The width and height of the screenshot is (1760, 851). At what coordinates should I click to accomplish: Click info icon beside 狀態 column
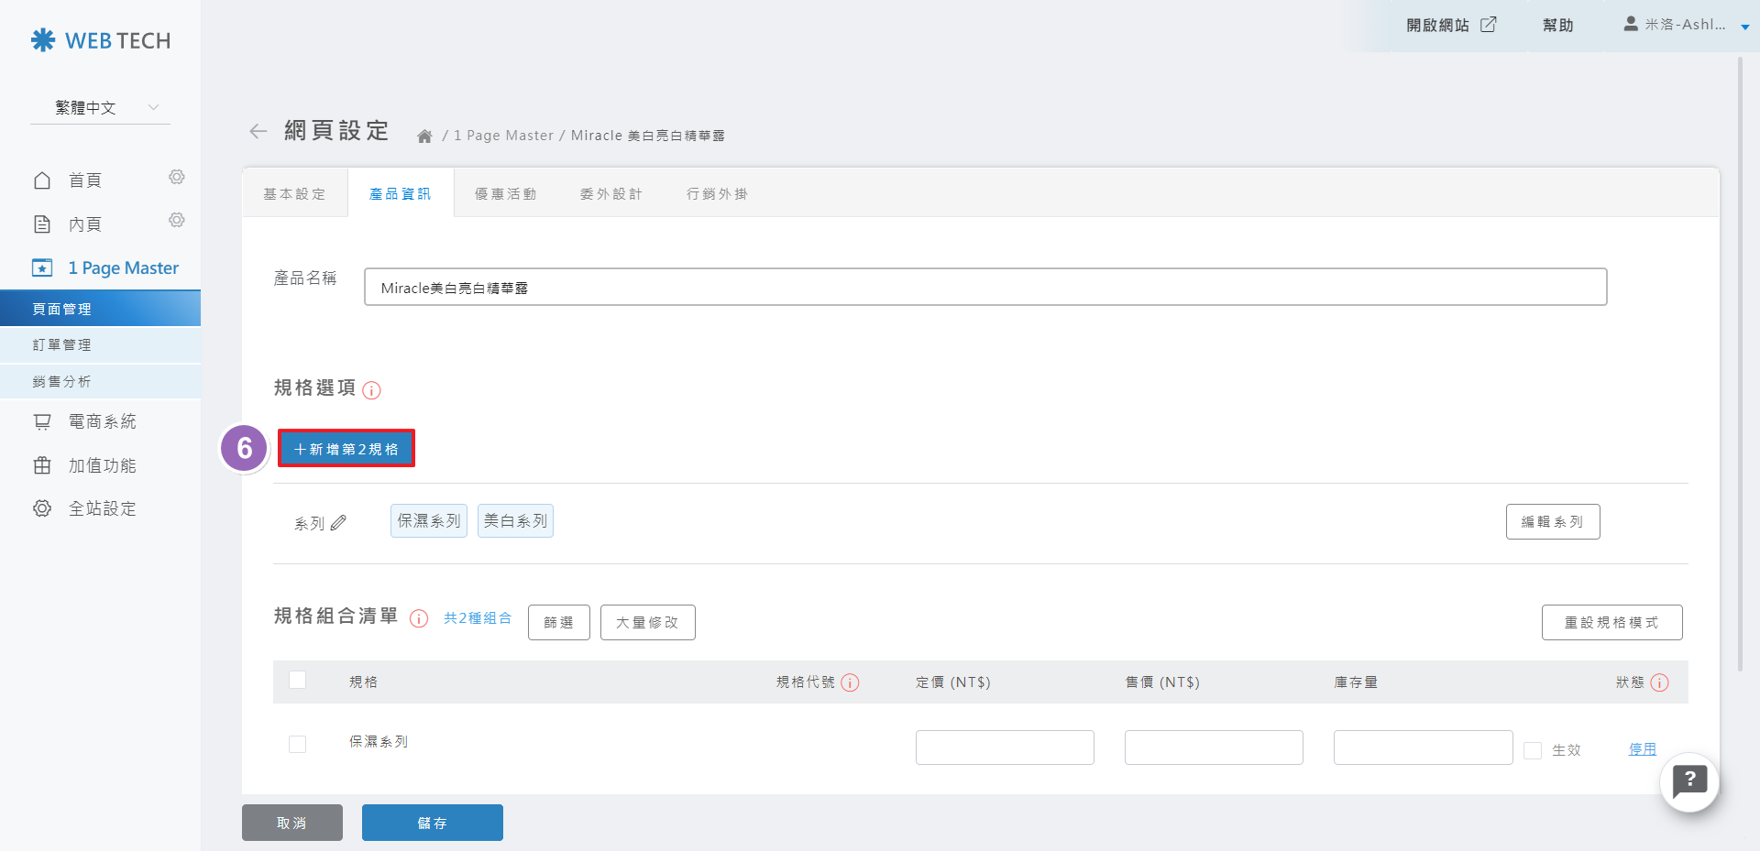(x=1659, y=682)
